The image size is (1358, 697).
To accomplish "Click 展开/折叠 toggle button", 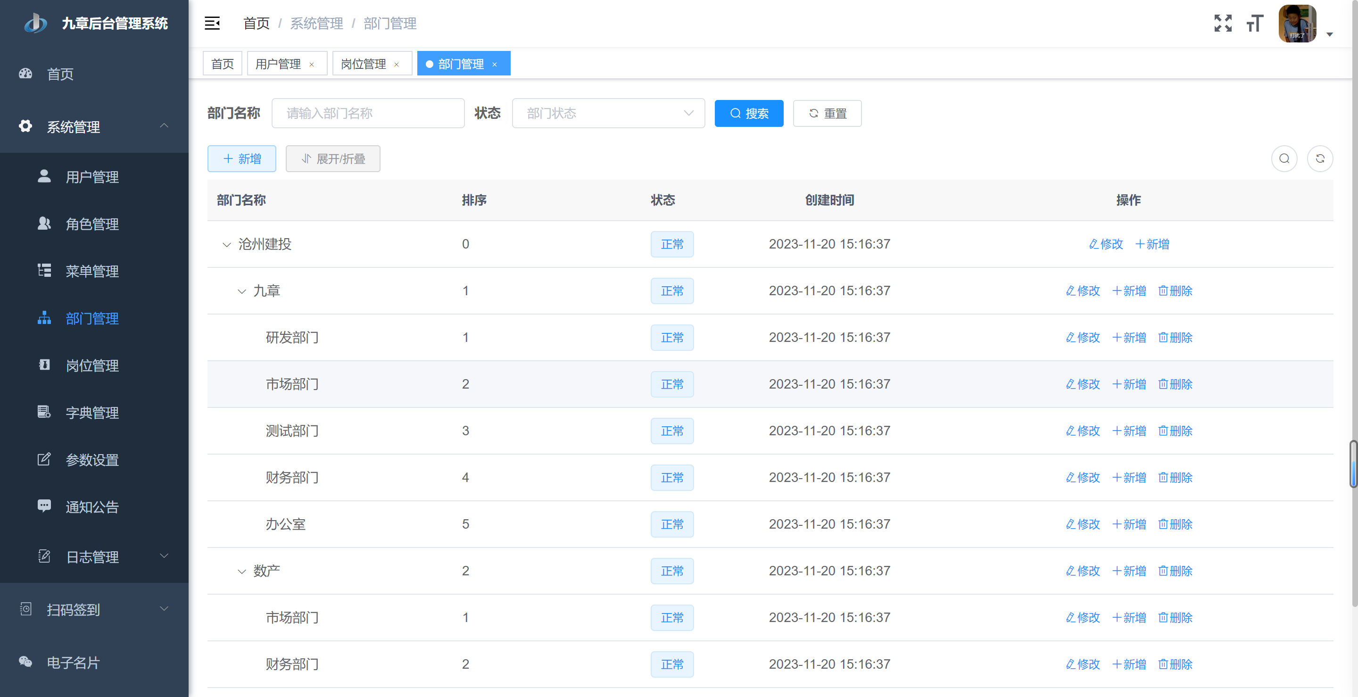I will click(332, 159).
